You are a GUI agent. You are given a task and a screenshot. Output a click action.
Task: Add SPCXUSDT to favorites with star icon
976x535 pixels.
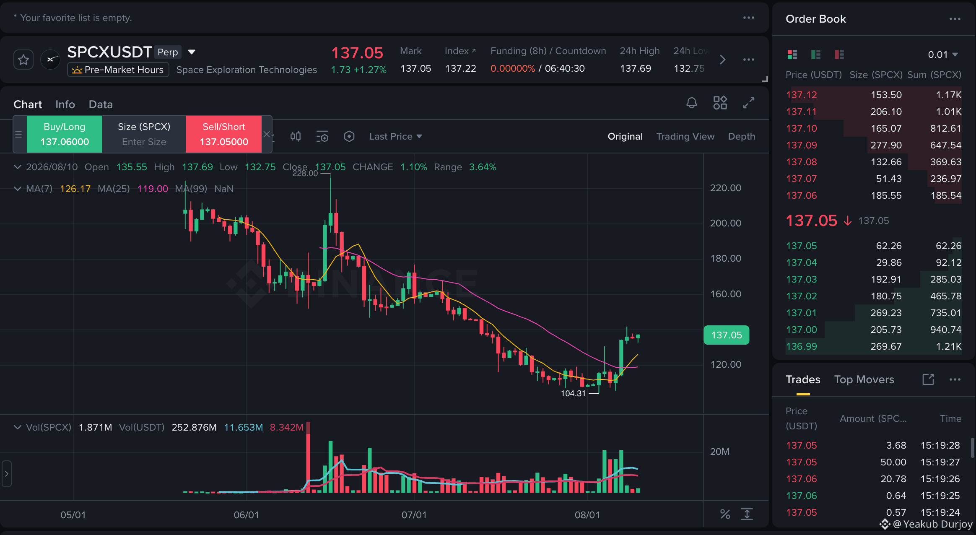tap(23, 60)
